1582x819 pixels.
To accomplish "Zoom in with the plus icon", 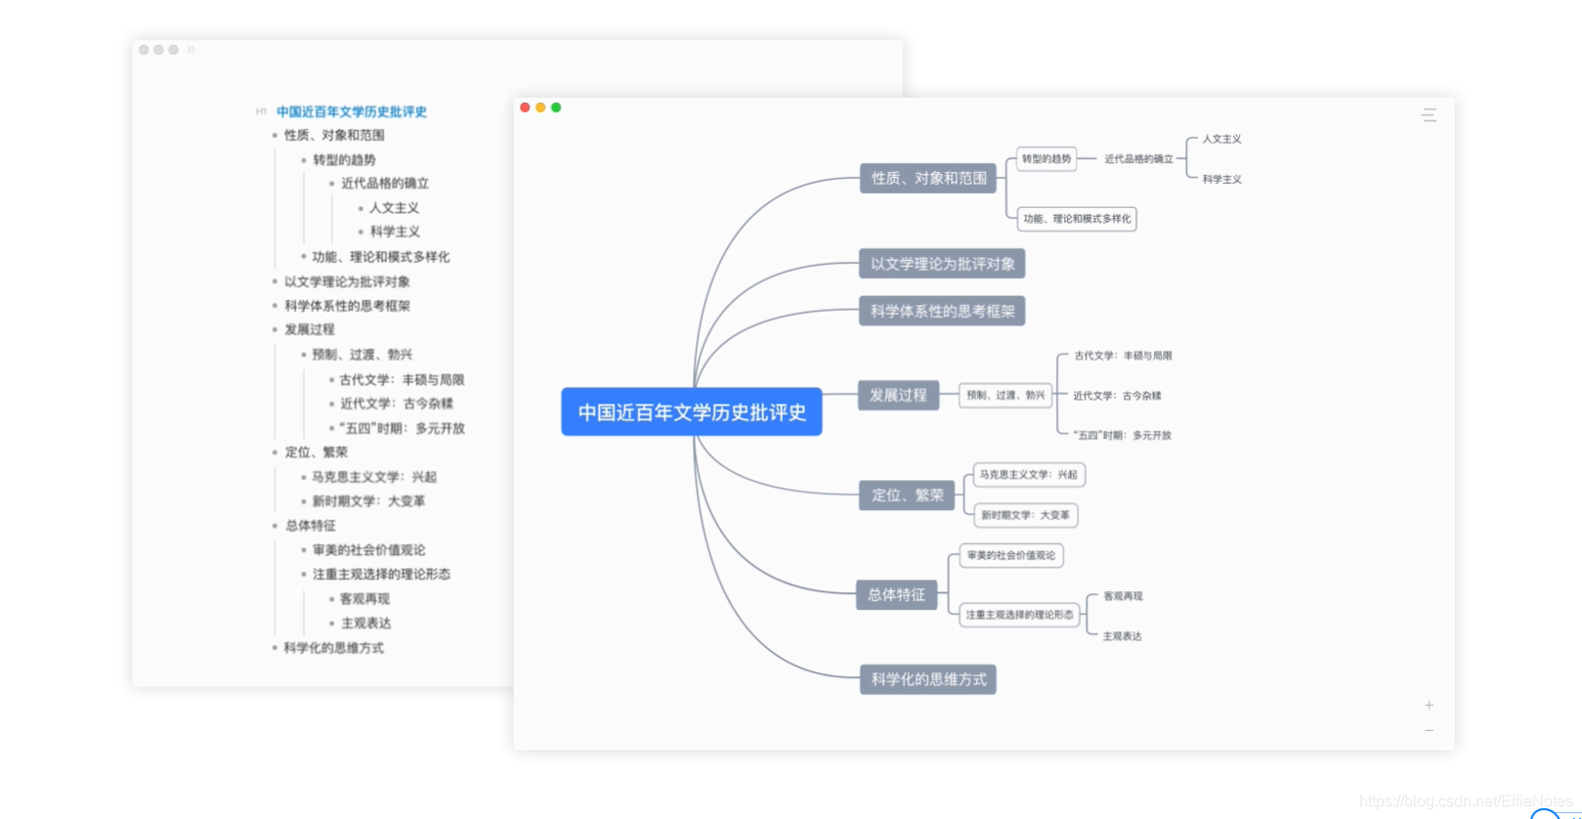I will (x=1429, y=705).
